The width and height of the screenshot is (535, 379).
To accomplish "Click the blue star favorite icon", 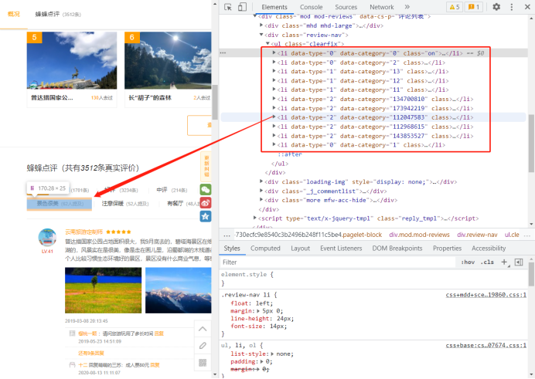I will [206, 216].
